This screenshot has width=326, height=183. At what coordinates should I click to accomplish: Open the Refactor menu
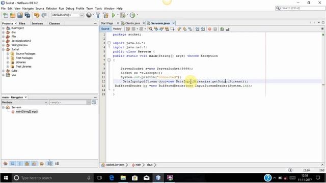tap(51, 9)
